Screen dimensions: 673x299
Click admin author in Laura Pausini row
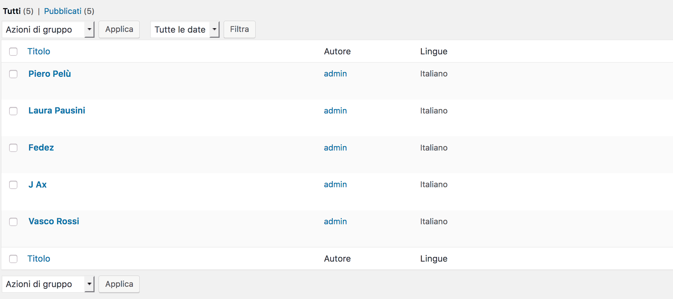[x=335, y=111]
